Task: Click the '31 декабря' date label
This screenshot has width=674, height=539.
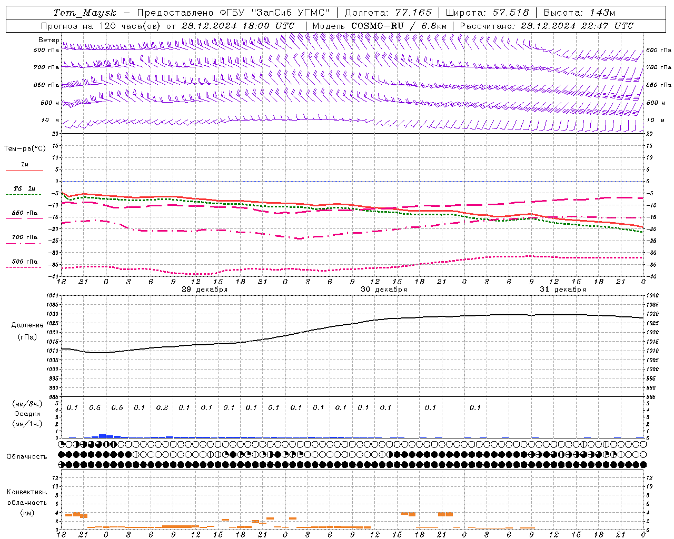Action: pyautogui.click(x=562, y=290)
